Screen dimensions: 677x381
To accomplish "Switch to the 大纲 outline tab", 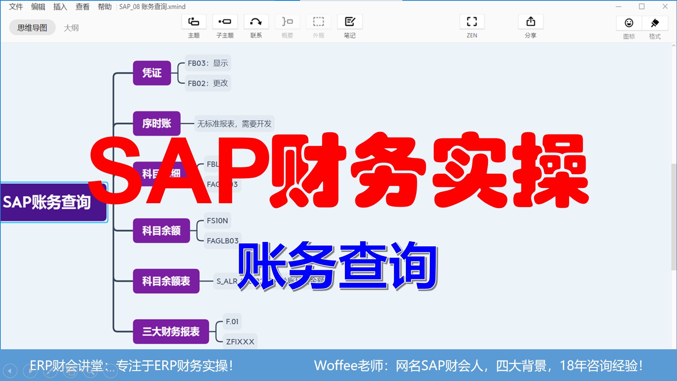I will point(71,28).
